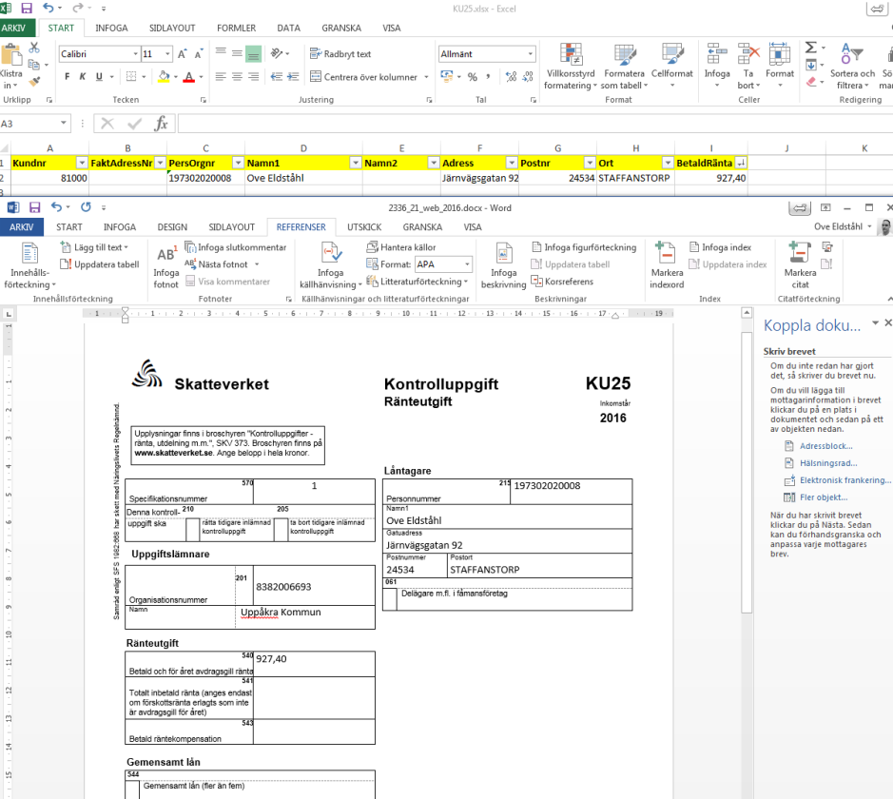Click Word vertical scrollbar up arrow
The width and height of the screenshot is (893, 799).
(747, 313)
